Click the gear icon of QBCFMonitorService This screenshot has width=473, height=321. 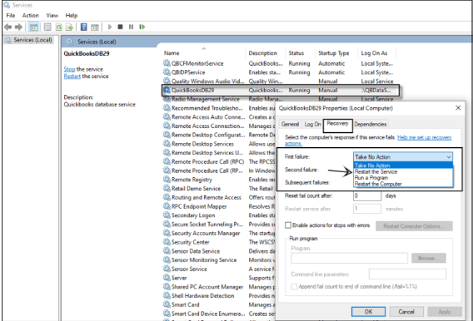point(167,63)
